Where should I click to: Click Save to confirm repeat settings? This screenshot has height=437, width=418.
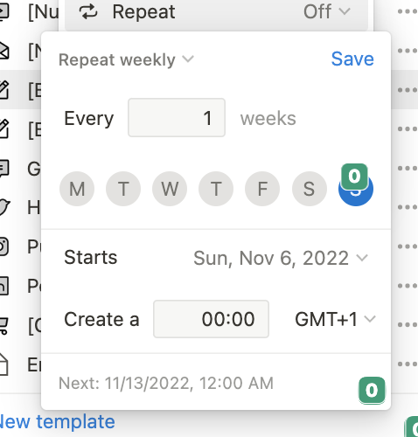pyautogui.click(x=352, y=59)
